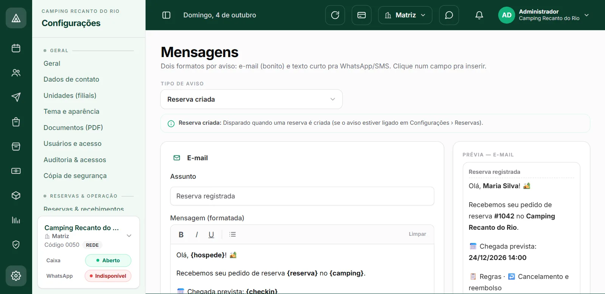Image resolution: width=605 pixels, height=294 pixels.
Task: Expand the Camping Recanto do unit card
Action: tap(129, 235)
